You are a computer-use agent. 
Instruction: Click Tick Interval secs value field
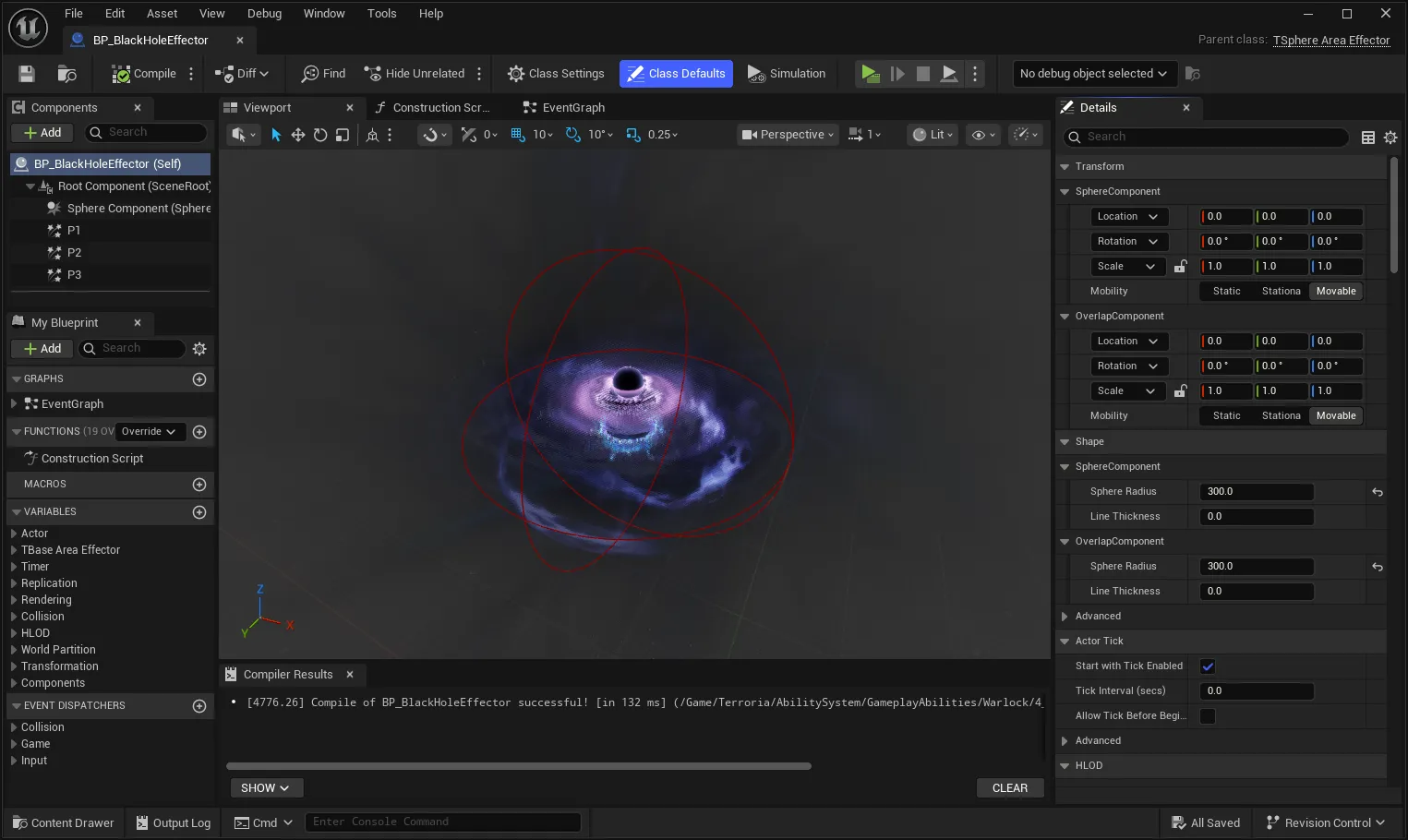(1256, 691)
